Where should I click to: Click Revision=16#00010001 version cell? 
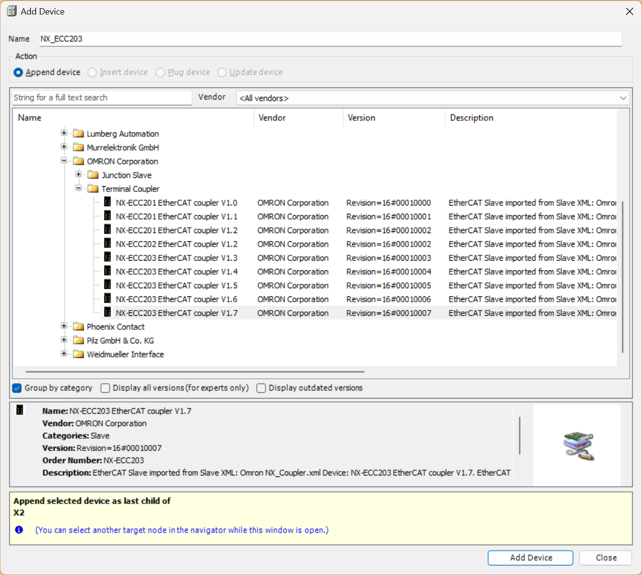coord(389,217)
